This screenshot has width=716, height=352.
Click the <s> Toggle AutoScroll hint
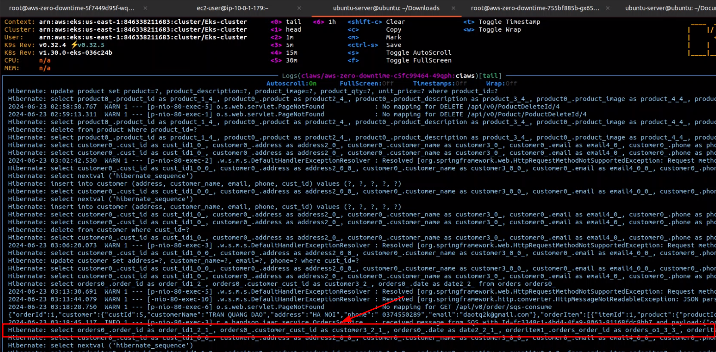pyautogui.click(x=399, y=53)
